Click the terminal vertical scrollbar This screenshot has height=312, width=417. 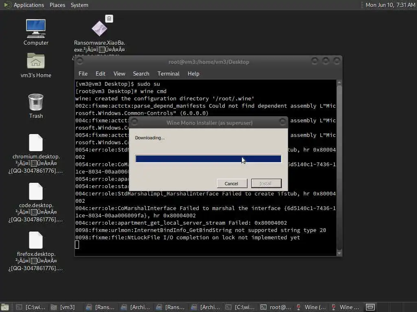pos(339,167)
